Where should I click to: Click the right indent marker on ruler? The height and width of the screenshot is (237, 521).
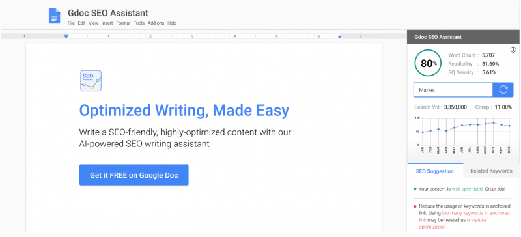(339, 36)
